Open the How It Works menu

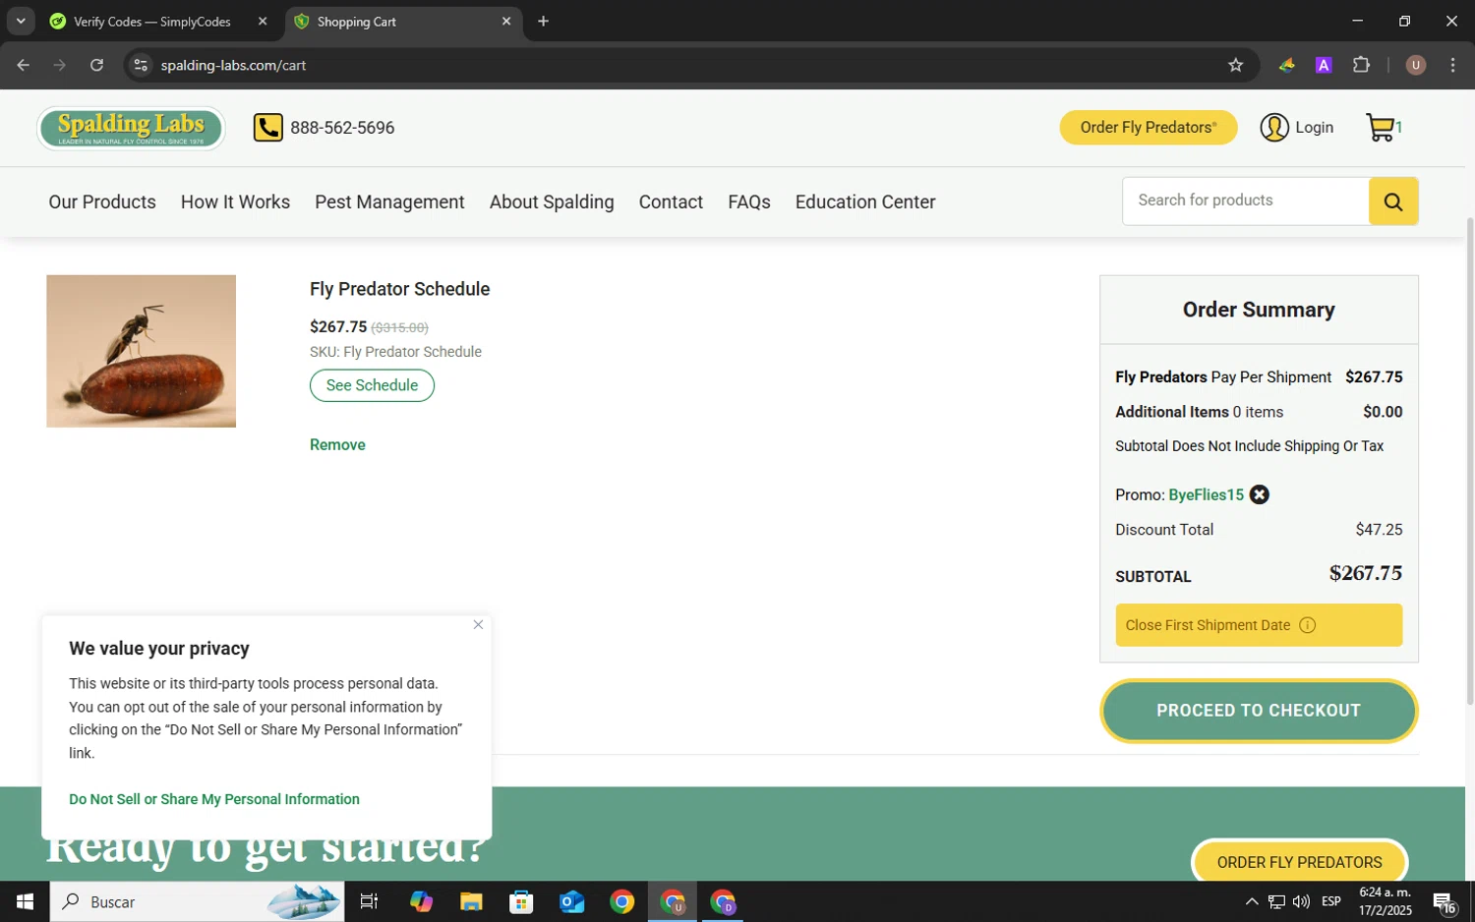235,202
